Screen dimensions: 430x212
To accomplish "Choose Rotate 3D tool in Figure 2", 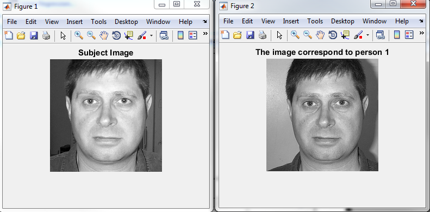I will coord(333,35).
